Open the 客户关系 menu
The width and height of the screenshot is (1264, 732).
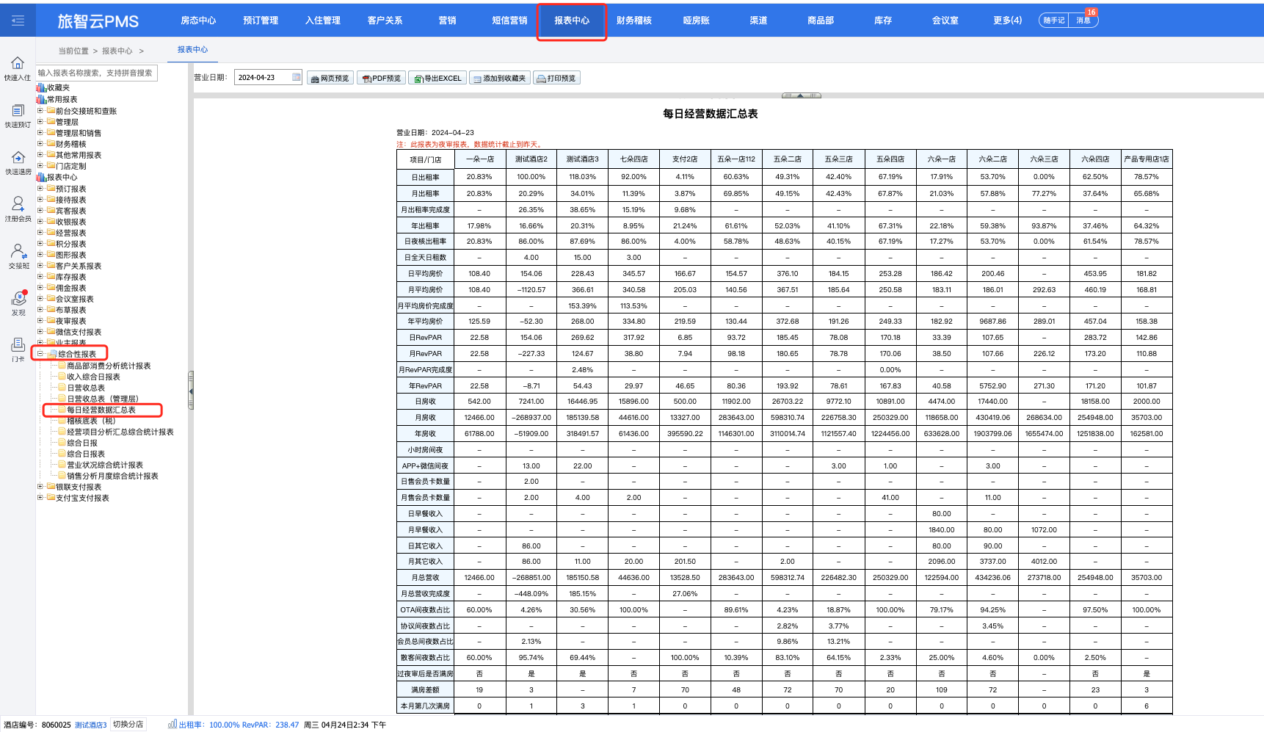(385, 21)
